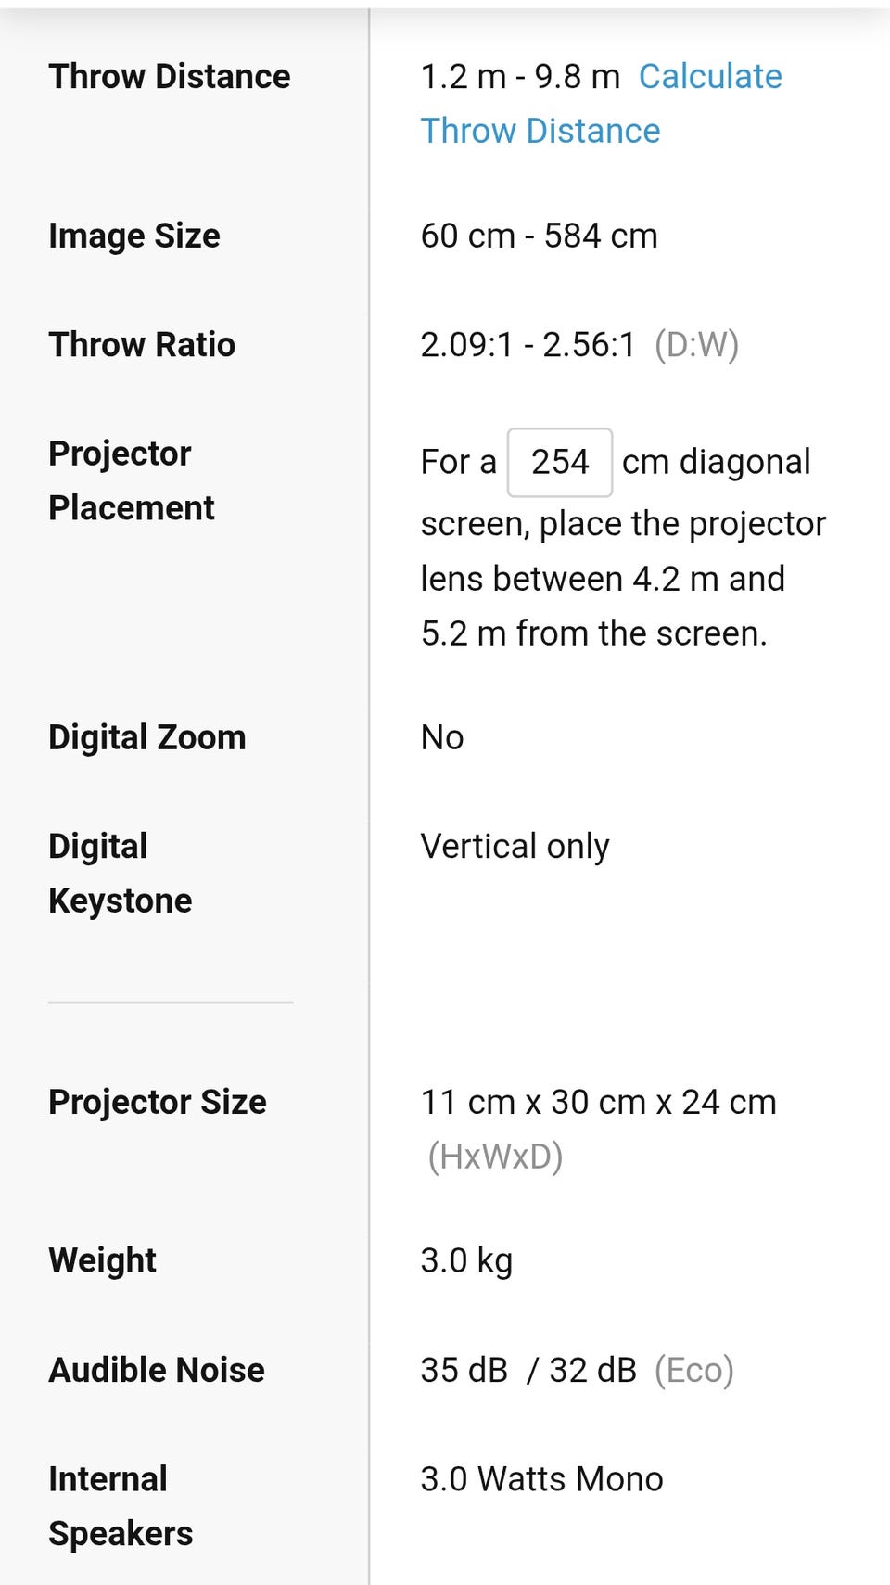Click the Image Size label
The width and height of the screenshot is (890, 1585).
pyautogui.click(x=134, y=236)
